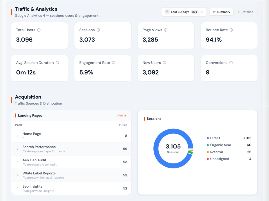Click the info icon next to Engagement Rate
This screenshot has width=269, height=201.
pos(113,63)
